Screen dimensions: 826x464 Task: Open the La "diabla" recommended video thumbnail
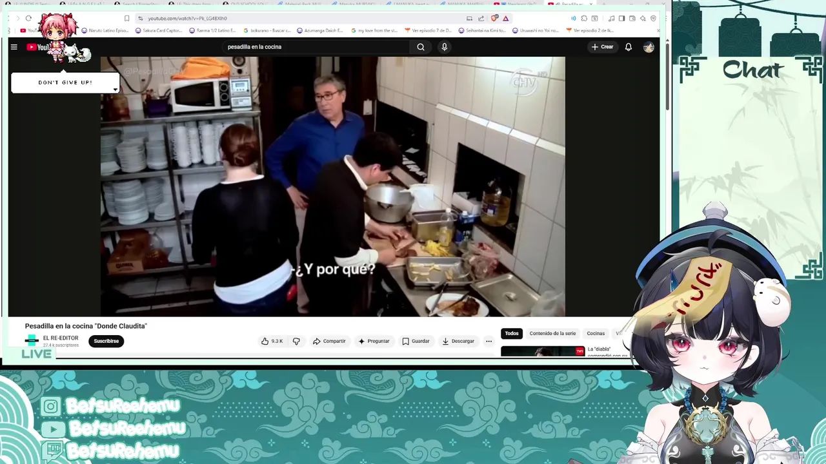tap(543, 352)
